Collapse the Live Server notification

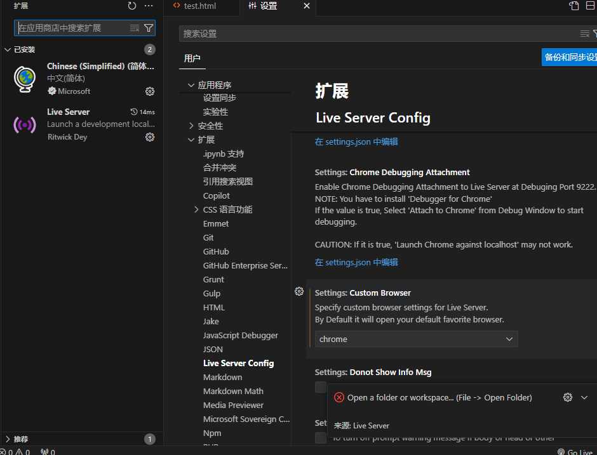click(584, 397)
